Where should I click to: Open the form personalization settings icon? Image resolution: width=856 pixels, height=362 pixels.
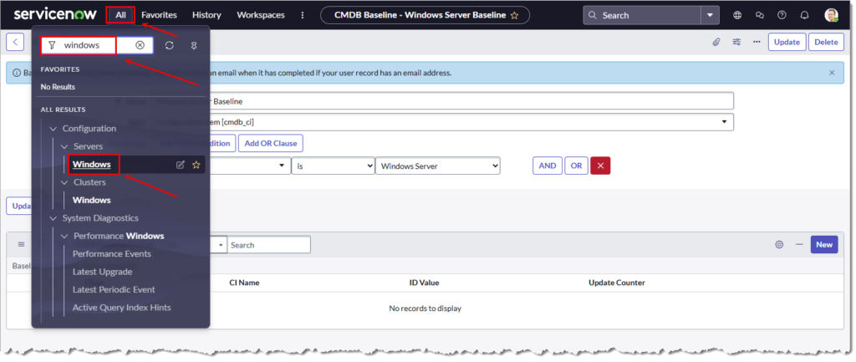[736, 42]
